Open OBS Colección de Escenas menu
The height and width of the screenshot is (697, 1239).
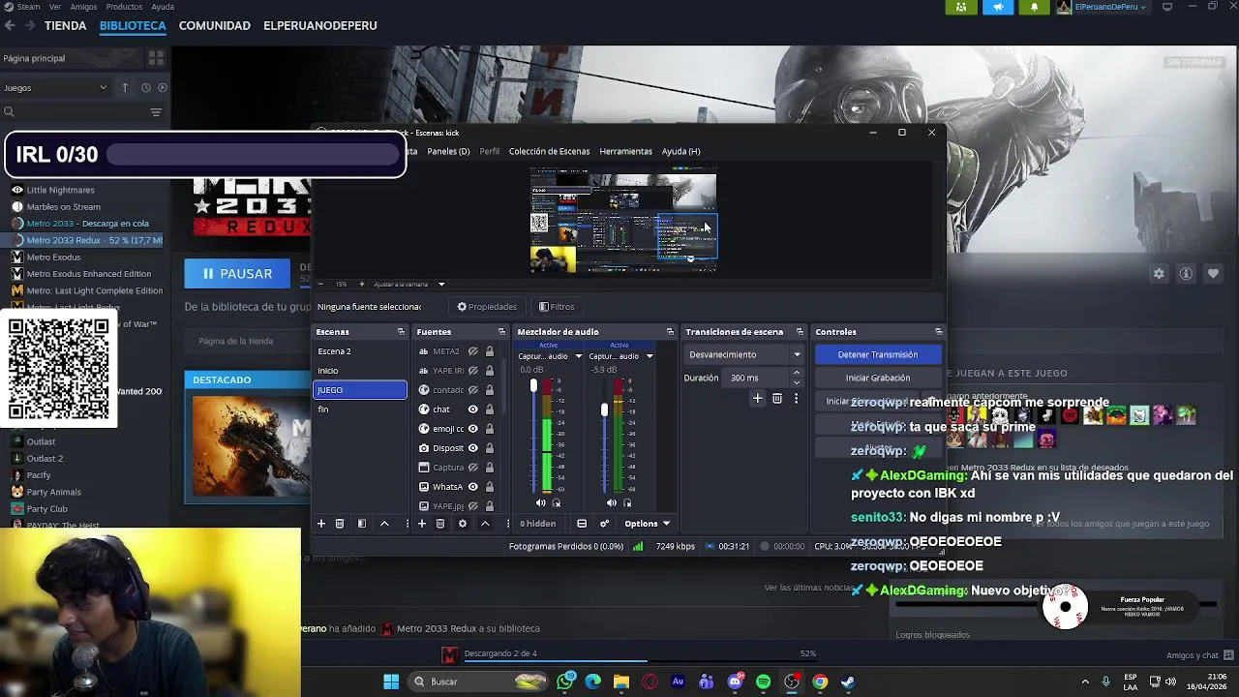[549, 151]
